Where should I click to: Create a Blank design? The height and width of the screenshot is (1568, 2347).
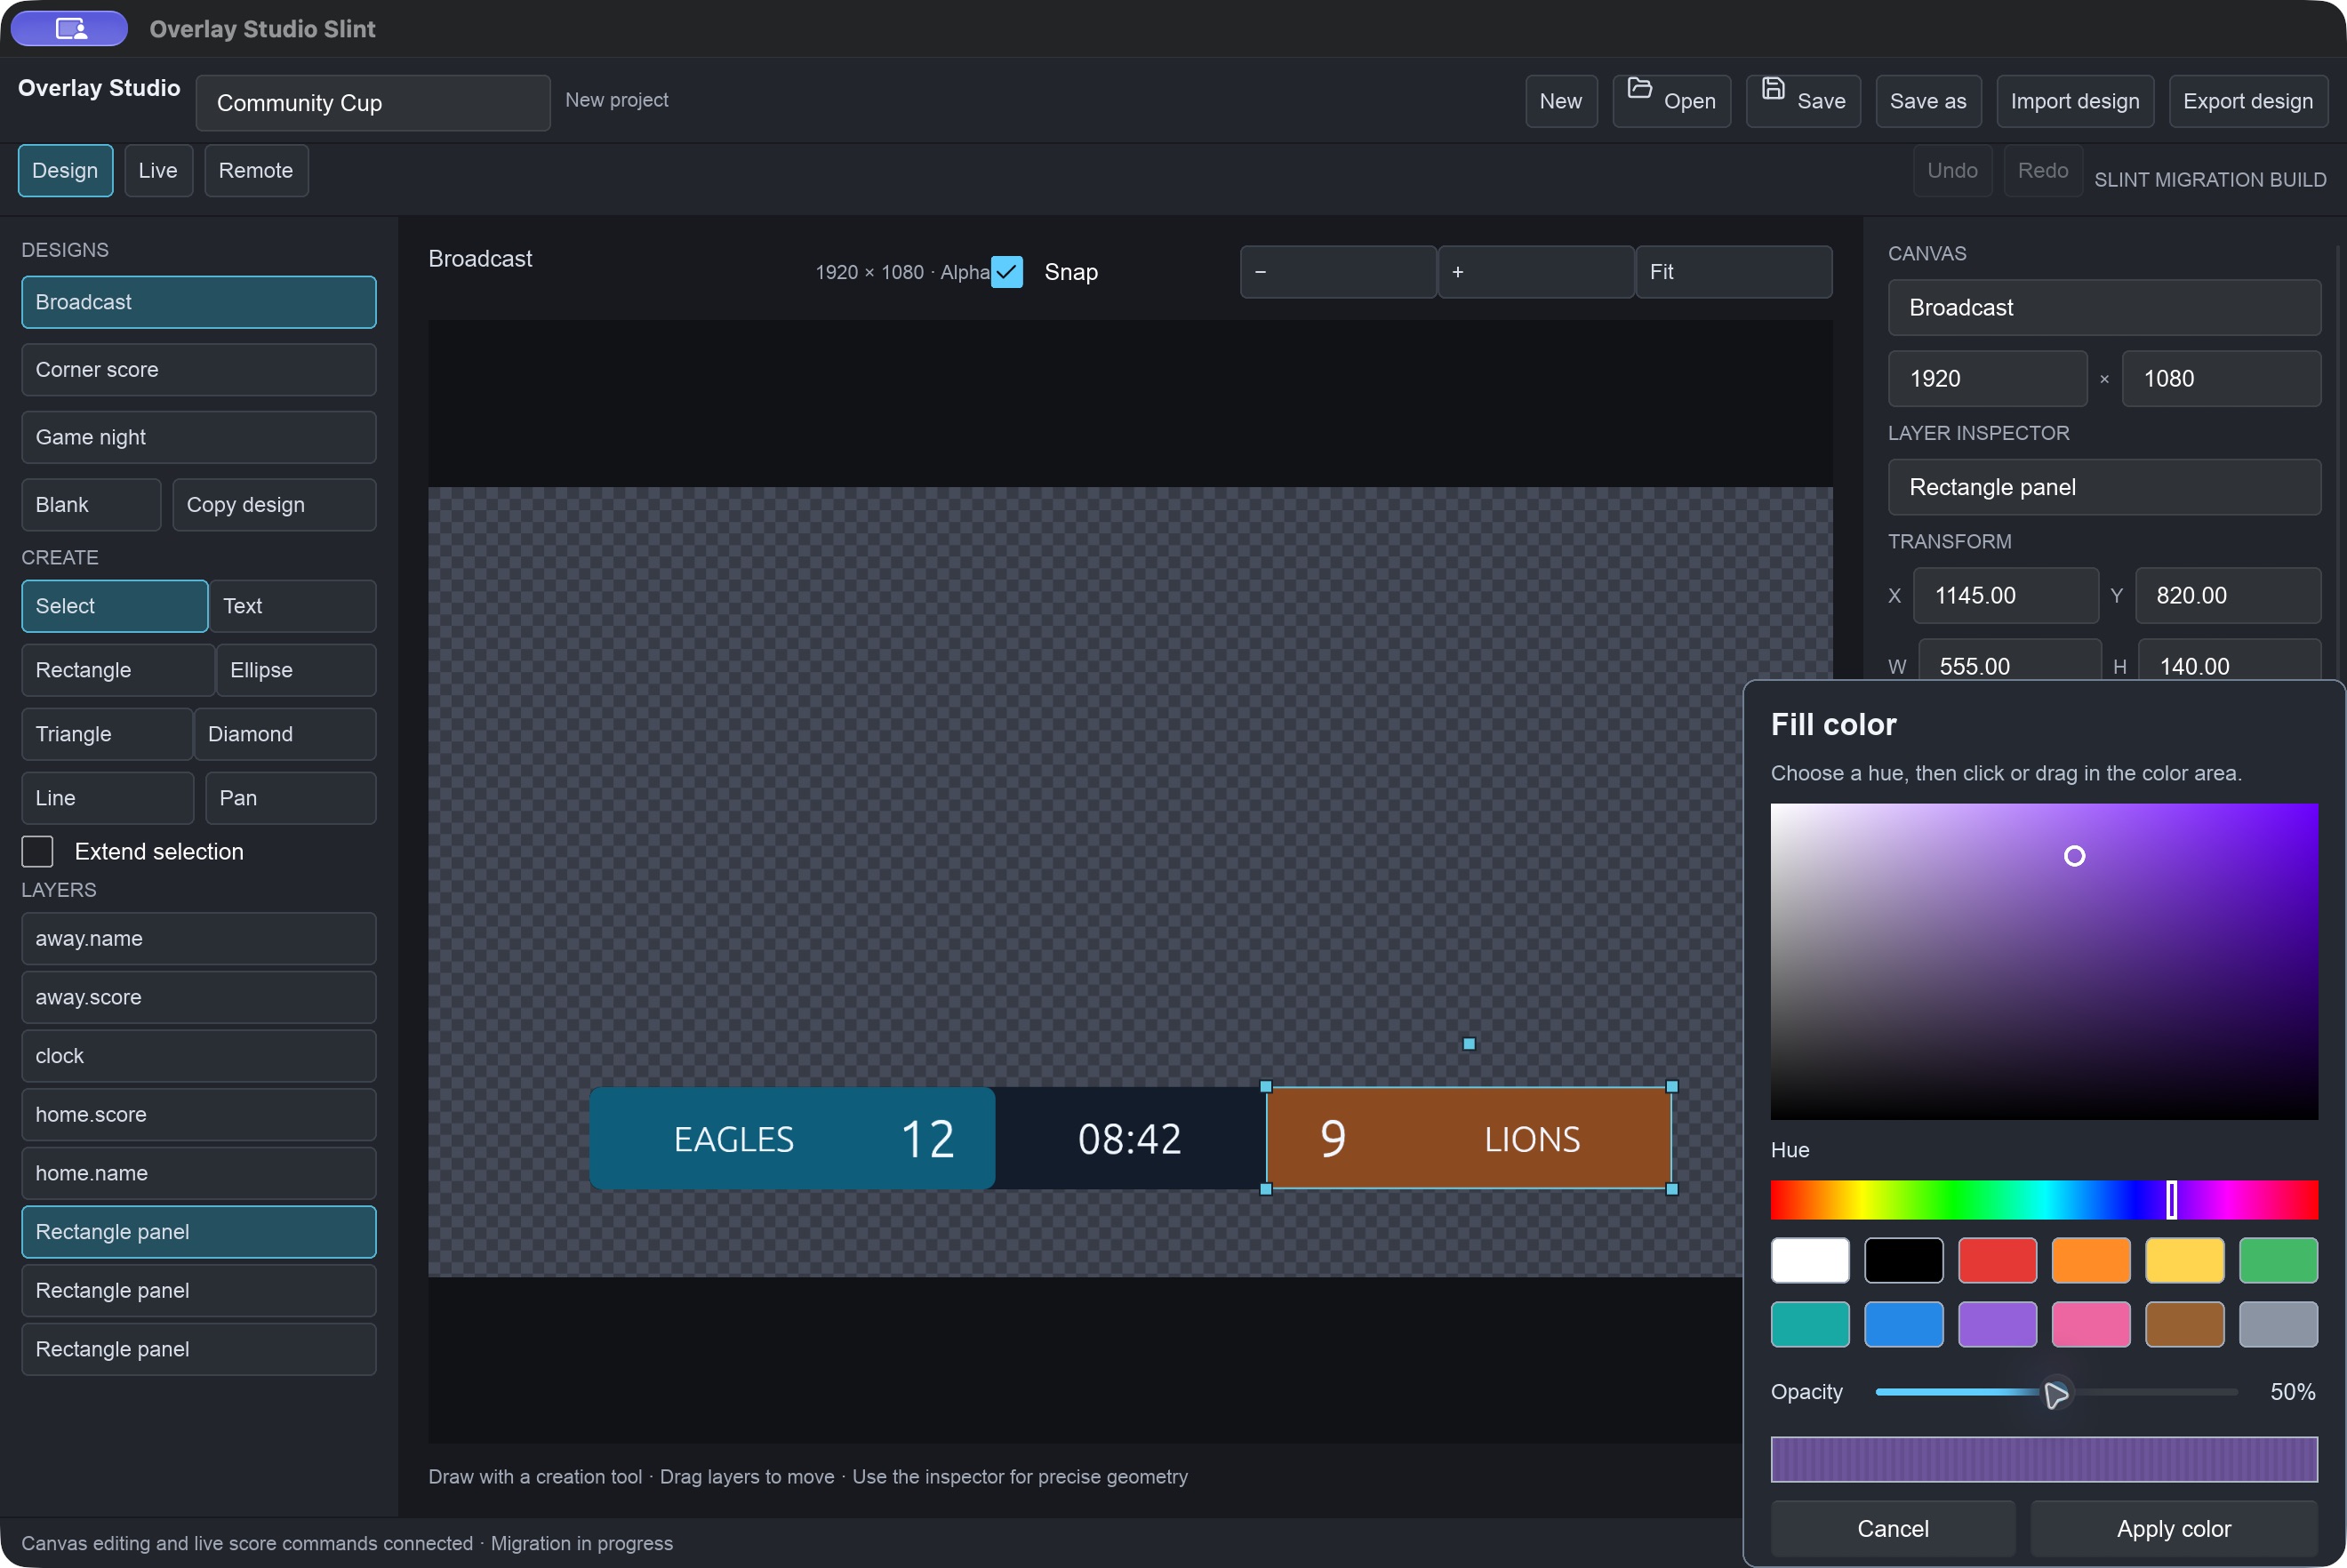[x=91, y=505]
